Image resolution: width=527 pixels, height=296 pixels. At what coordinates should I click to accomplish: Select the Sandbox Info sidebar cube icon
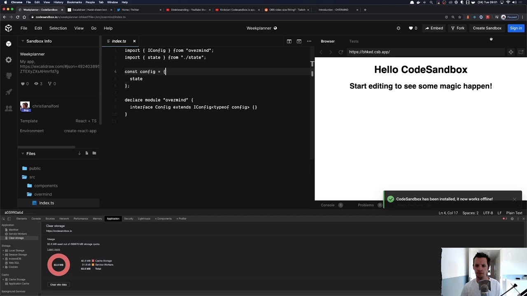9,44
